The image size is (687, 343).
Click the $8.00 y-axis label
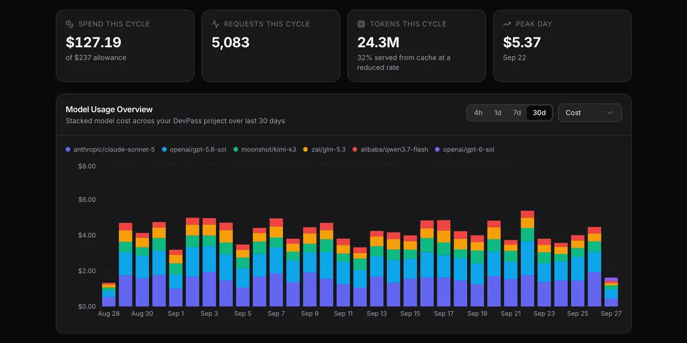[x=86, y=166]
